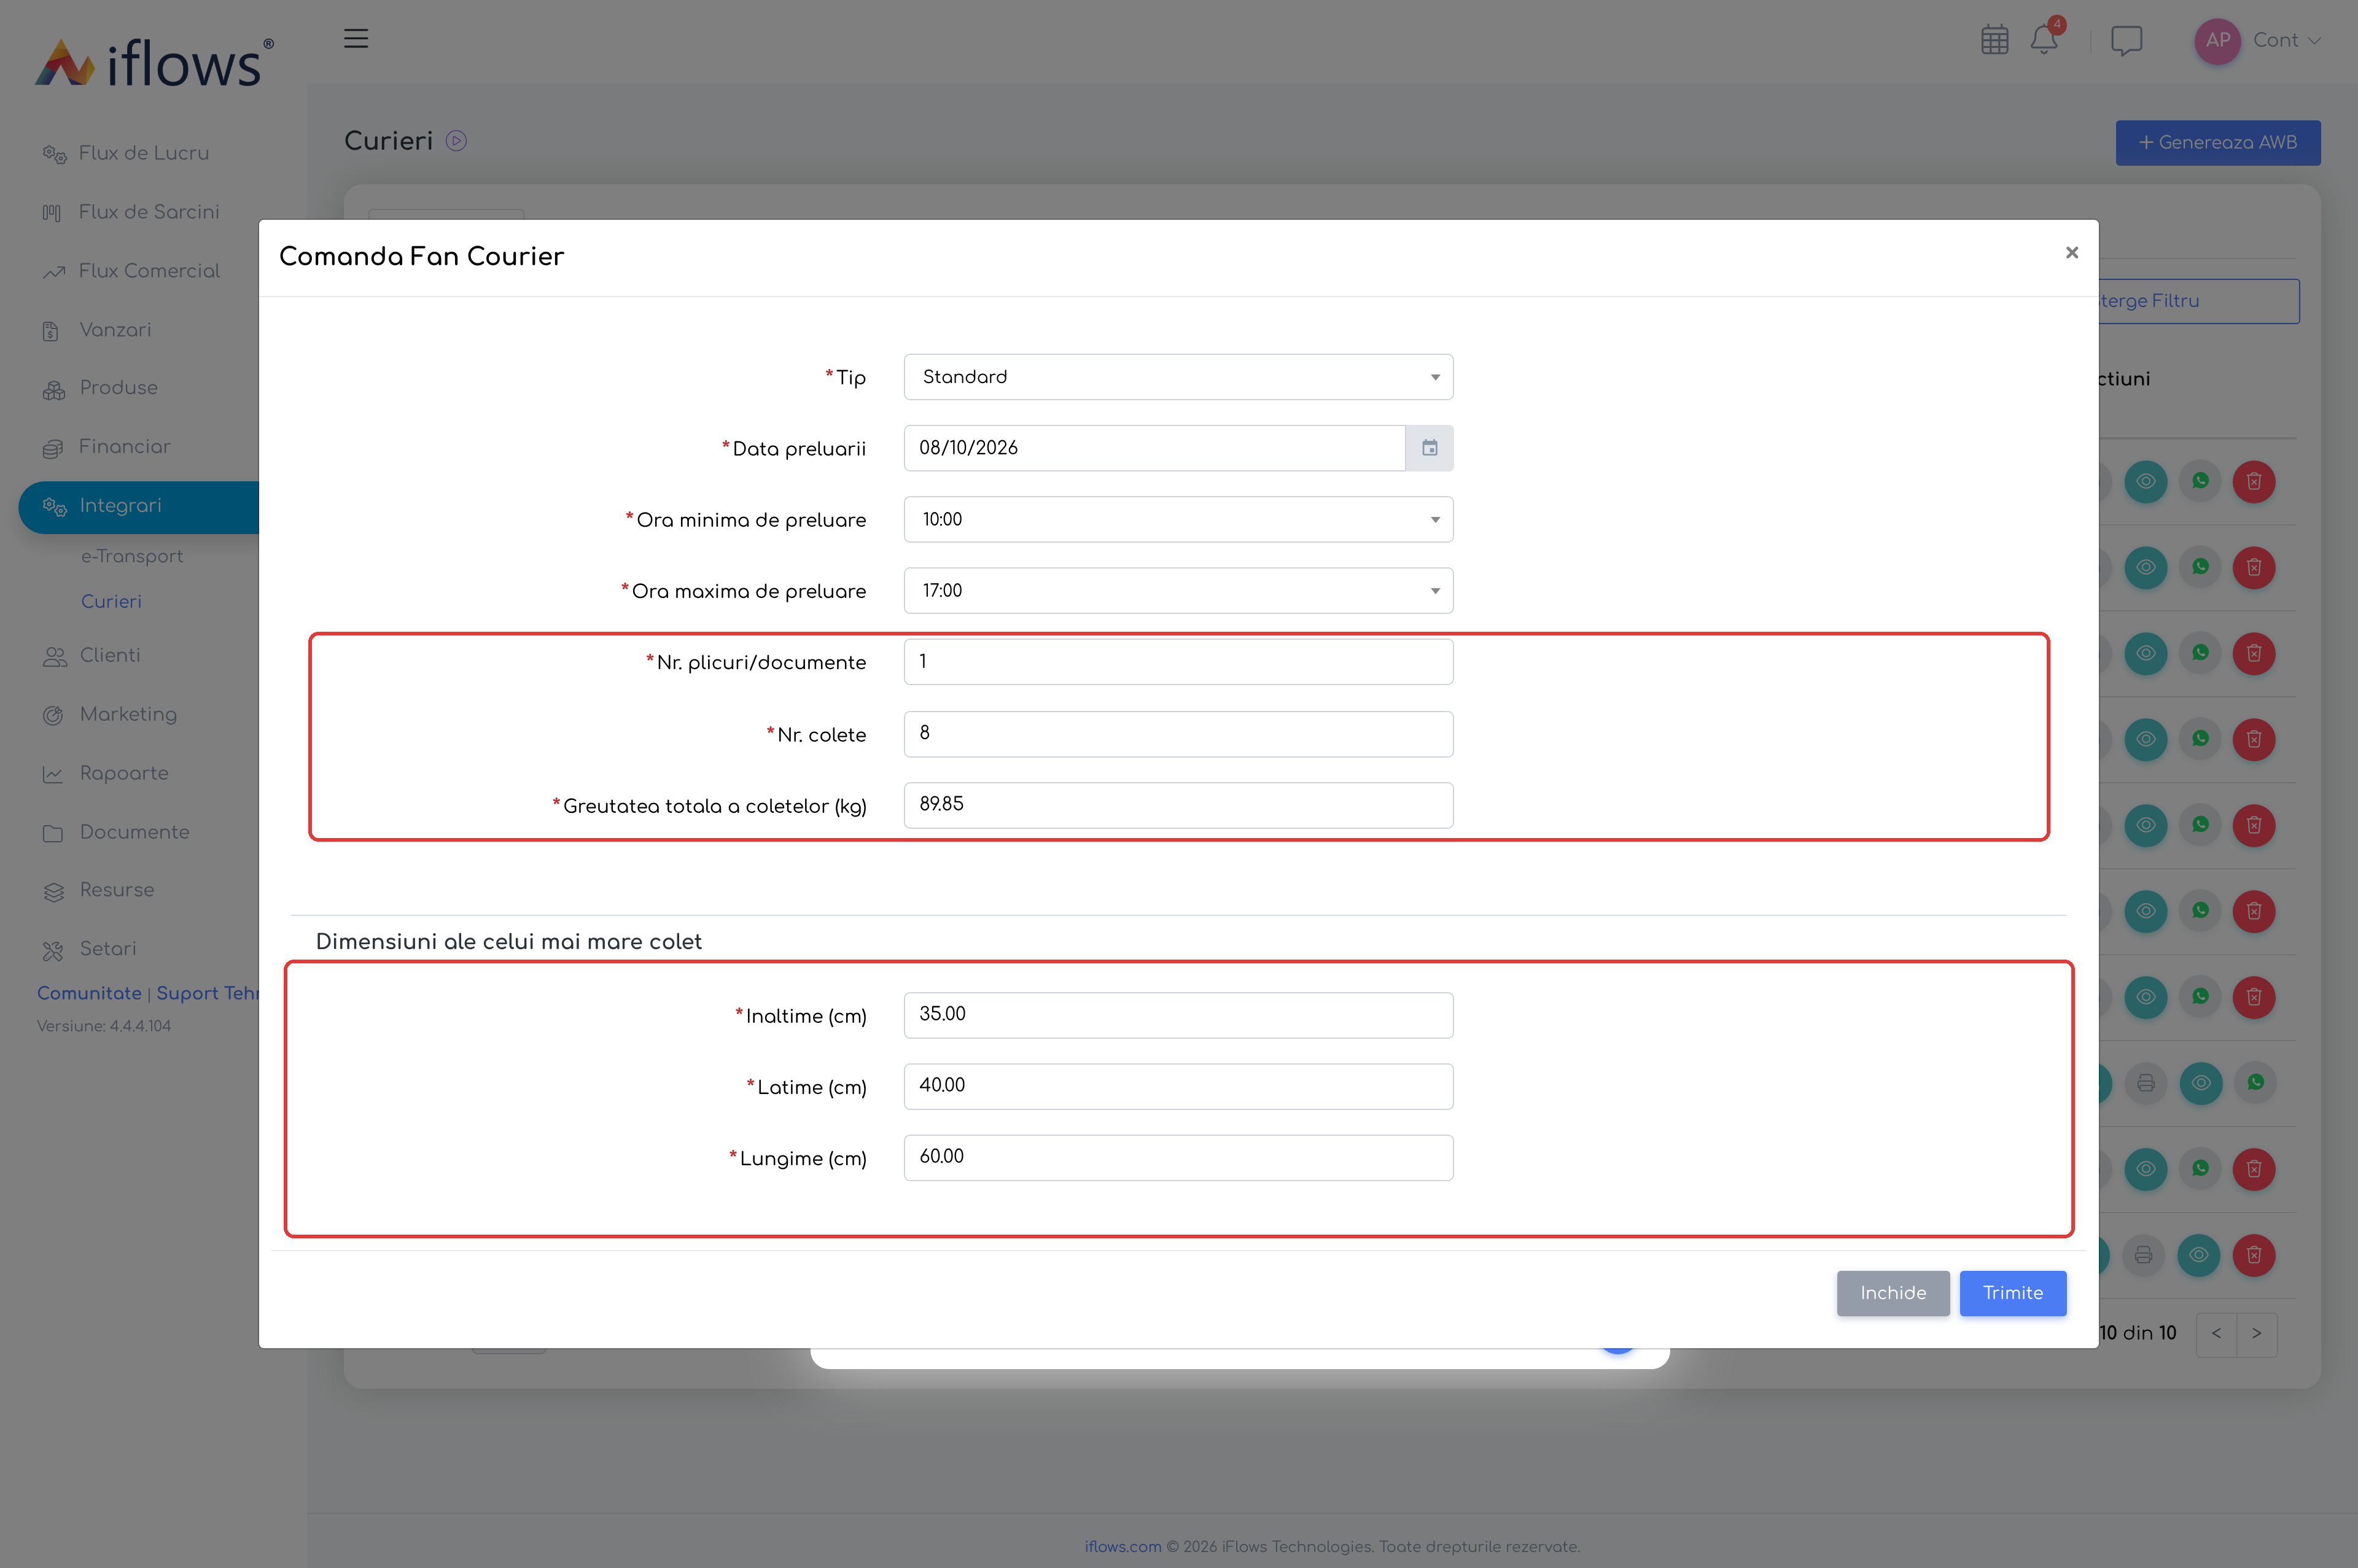Click the Nr. plicuri/documente field
The height and width of the screenshot is (1568, 2358).
coord(1178,662)
